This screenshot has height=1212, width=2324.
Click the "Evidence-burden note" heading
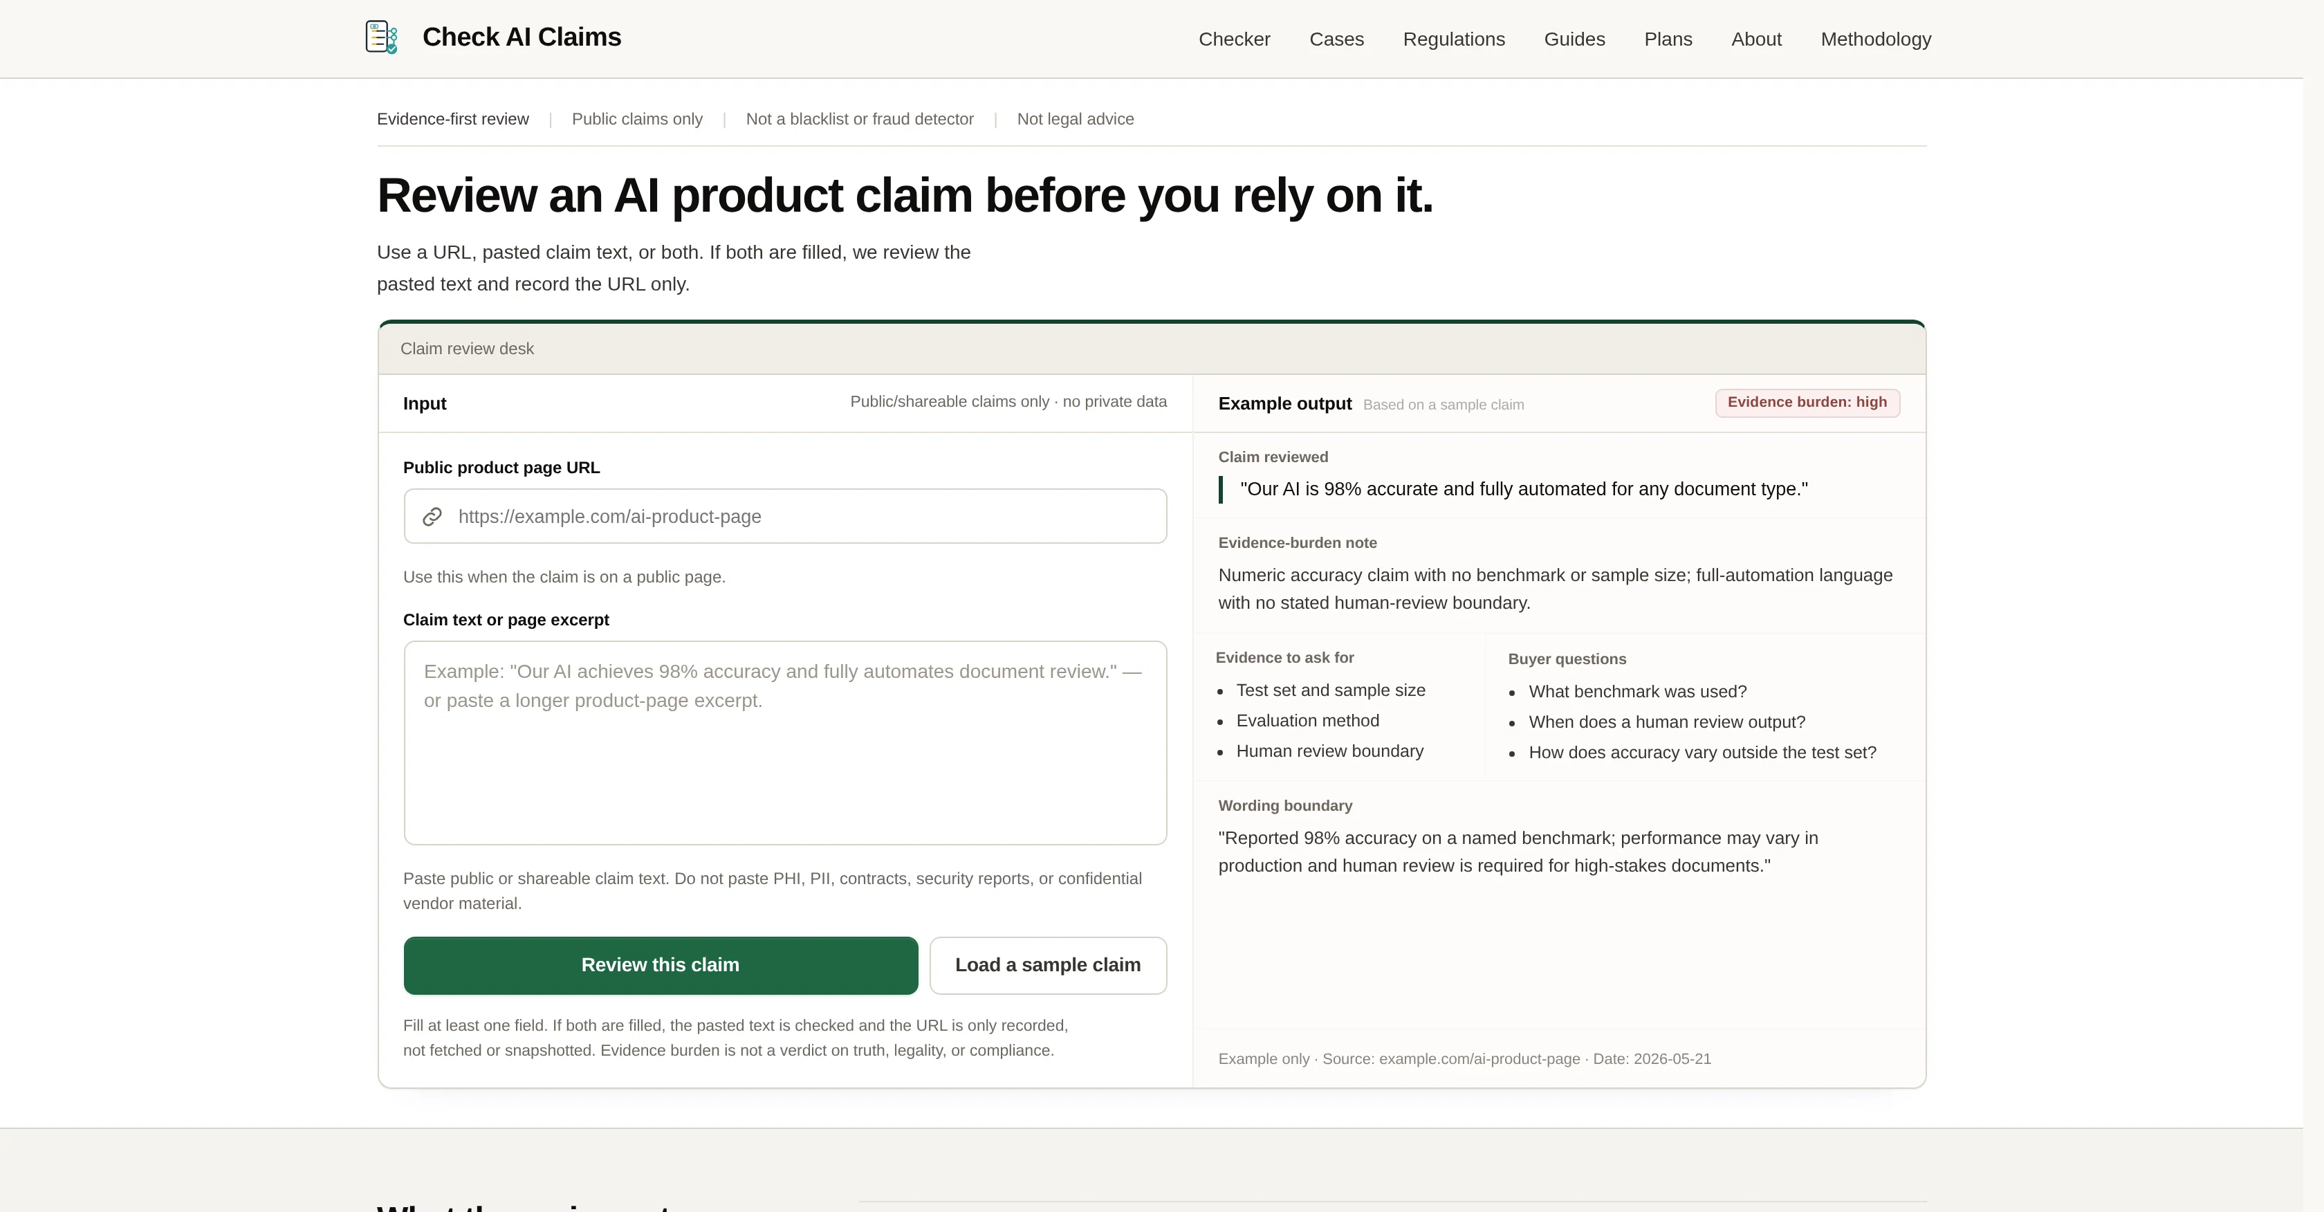coord(1298,542)
